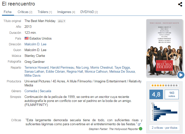Open the external link icon after the review quote
This screenshot has width=185, height=134.
coord(139,124)
